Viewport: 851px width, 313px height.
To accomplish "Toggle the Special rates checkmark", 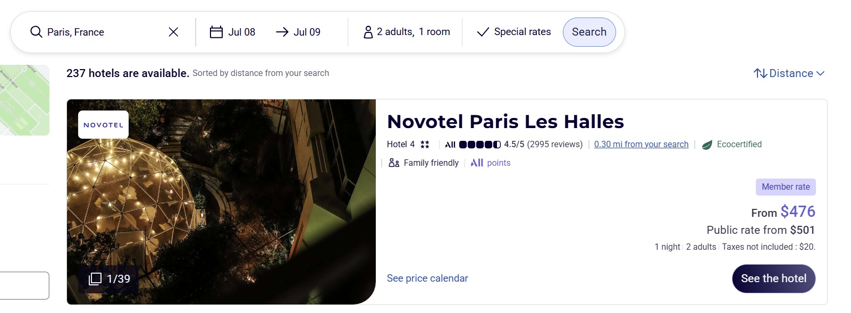I will [x=483, y=32].
